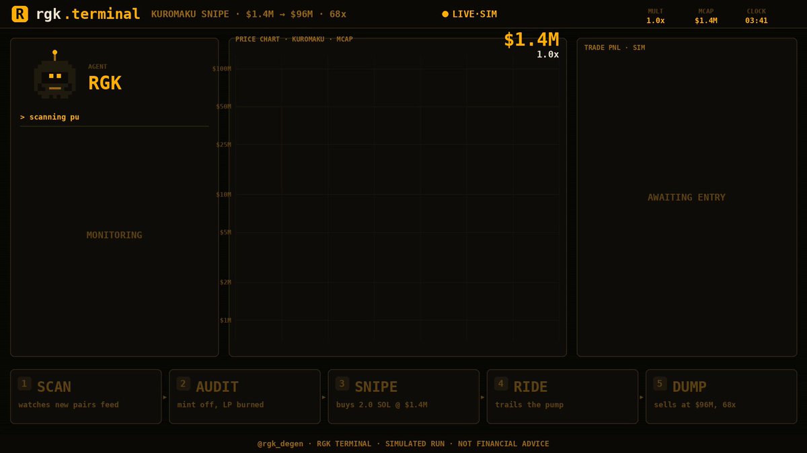807x453 pixels.
Task: Click the MONITORING status text
Action: (x=114, y=235)
